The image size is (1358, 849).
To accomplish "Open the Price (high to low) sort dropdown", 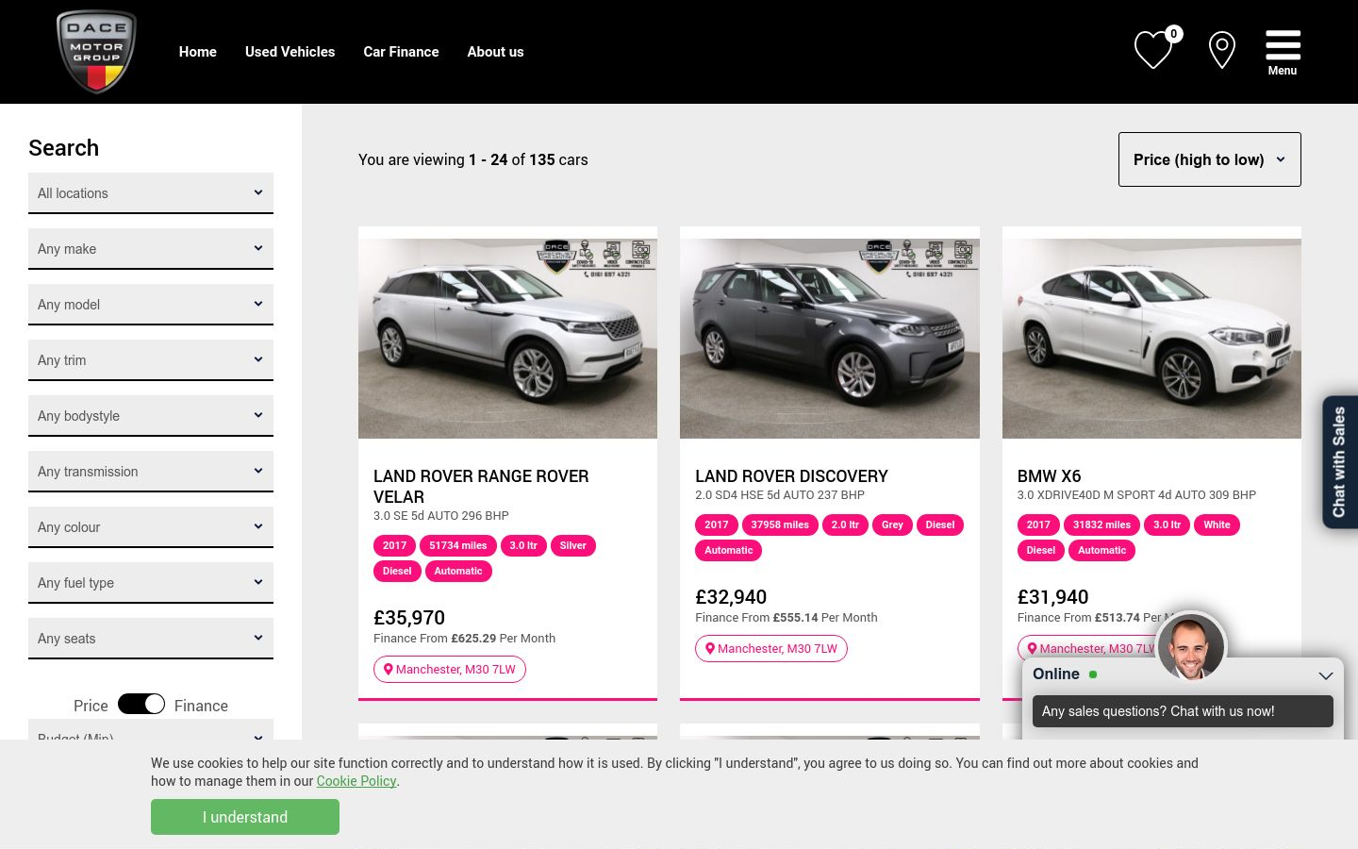I will click(1210, 159).
